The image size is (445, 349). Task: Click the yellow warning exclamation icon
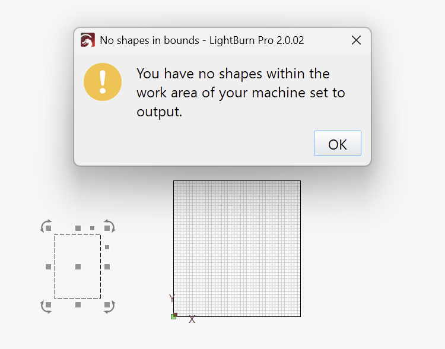(103, 82)
